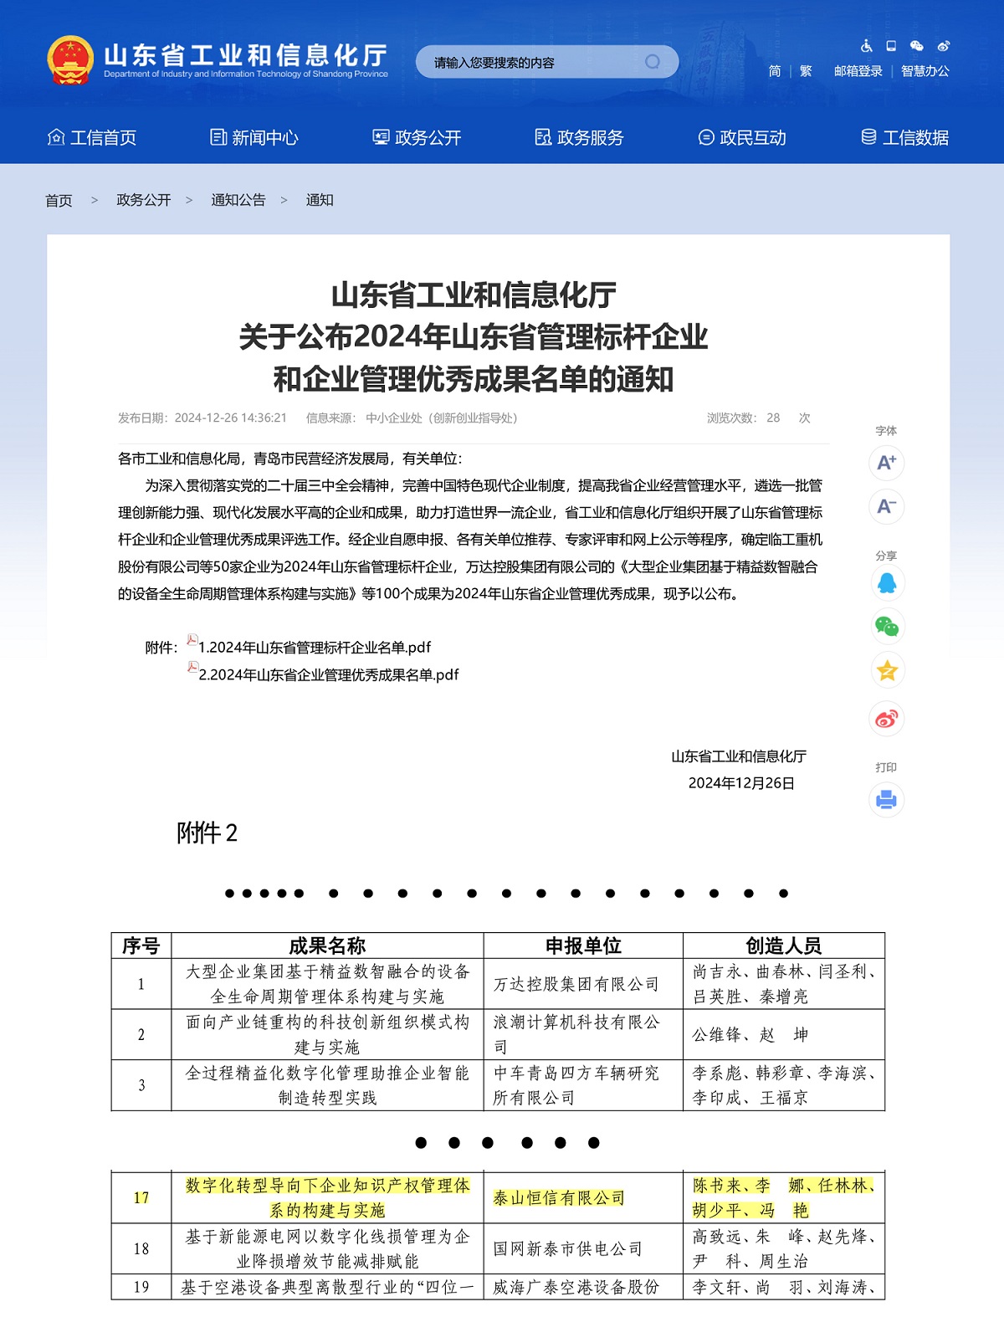Click the 创造人员 table header
The image size is (1004, 1317).
(784, 945)
